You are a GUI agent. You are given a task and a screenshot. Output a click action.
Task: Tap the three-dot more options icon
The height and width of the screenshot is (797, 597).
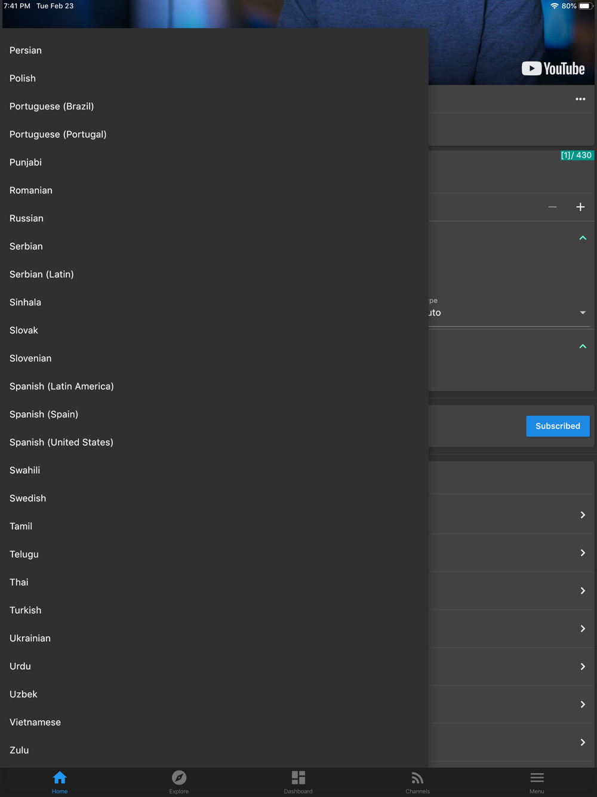(580, 99)
